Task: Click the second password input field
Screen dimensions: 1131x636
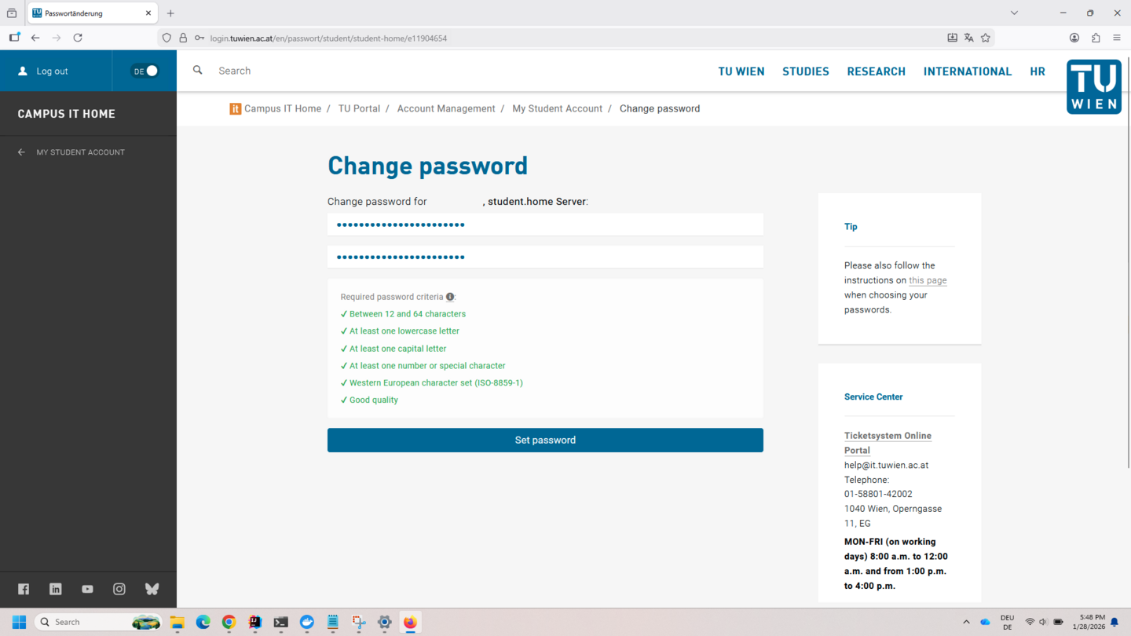Action: [x=545, y=257]
